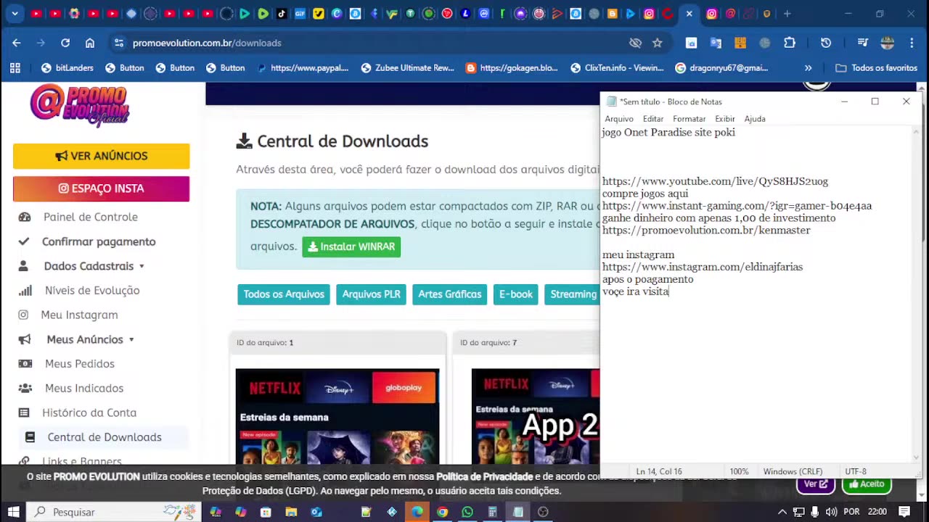Click the Notepad vertical scrollbar
Viewport: 929px width, 522px height.
[916, 294]
